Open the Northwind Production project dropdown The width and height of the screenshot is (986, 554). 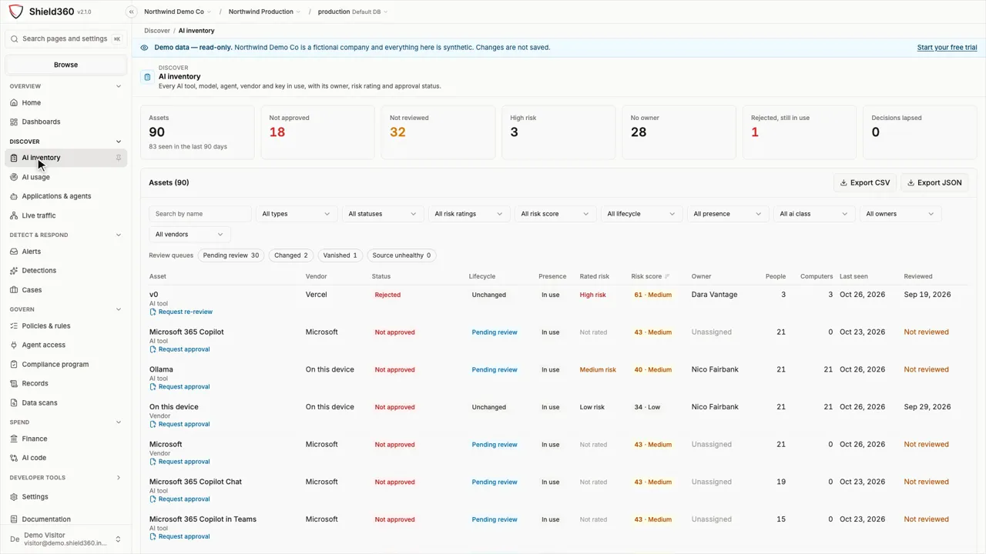point(264,12)
